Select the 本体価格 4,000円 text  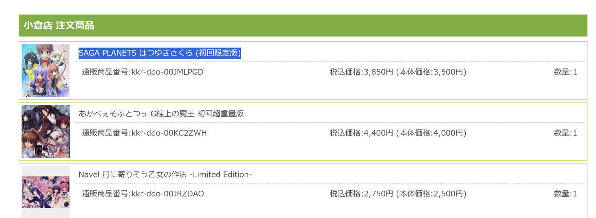431,133
